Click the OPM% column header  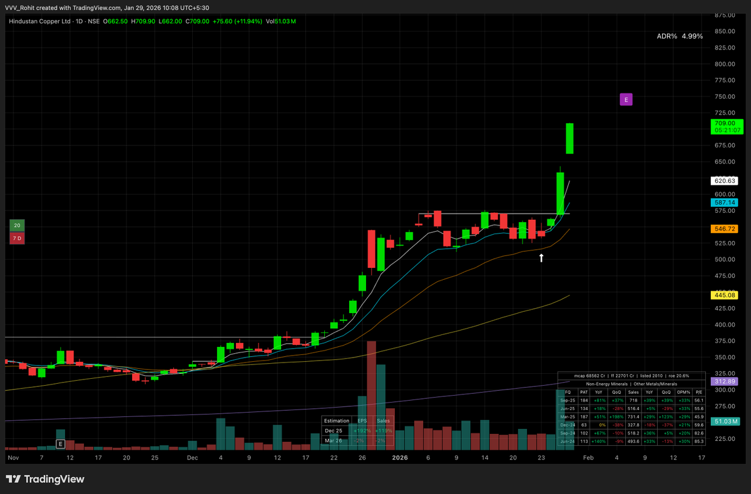click(x=683, y=393)
